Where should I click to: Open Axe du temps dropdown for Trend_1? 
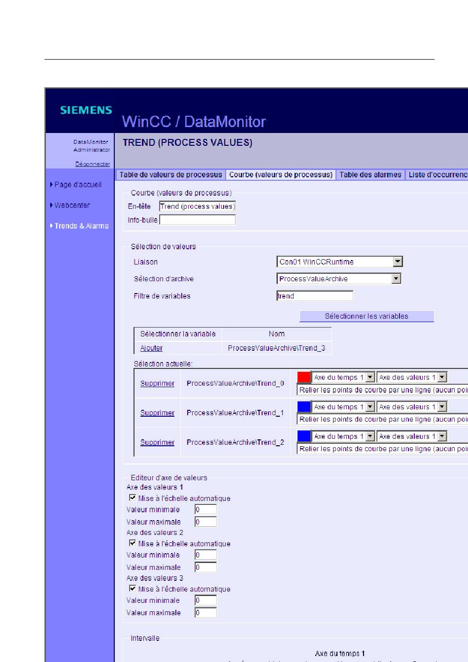pos(343,407)
